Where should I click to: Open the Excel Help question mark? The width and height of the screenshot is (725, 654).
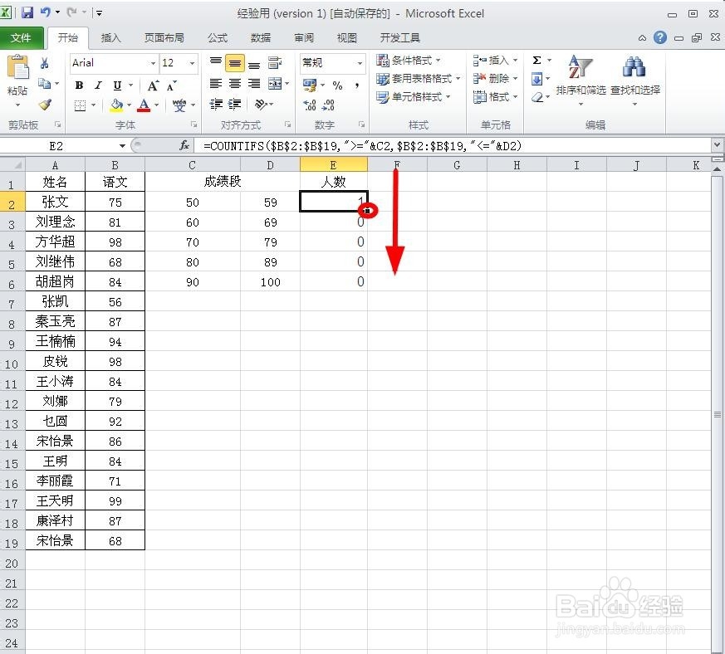click(660, 37)
